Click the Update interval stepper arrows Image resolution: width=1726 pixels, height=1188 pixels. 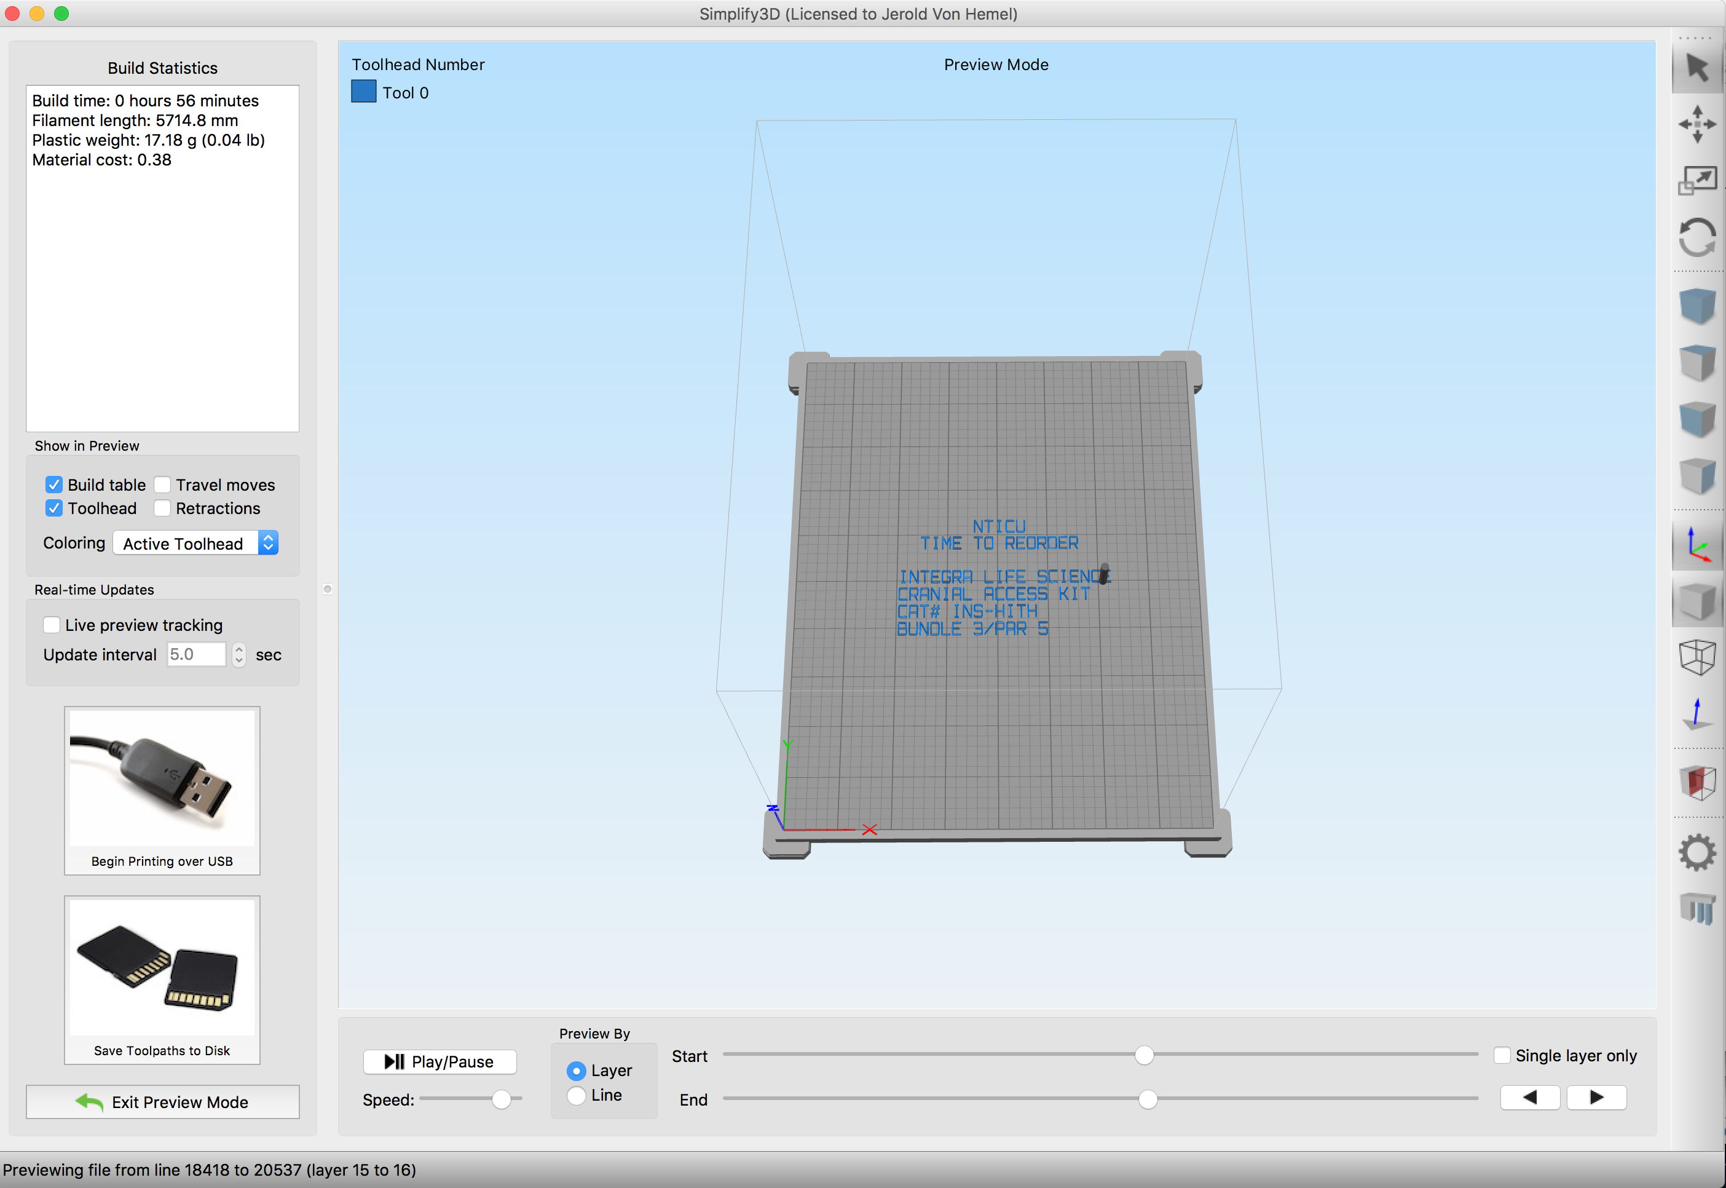tap(239, 655)
